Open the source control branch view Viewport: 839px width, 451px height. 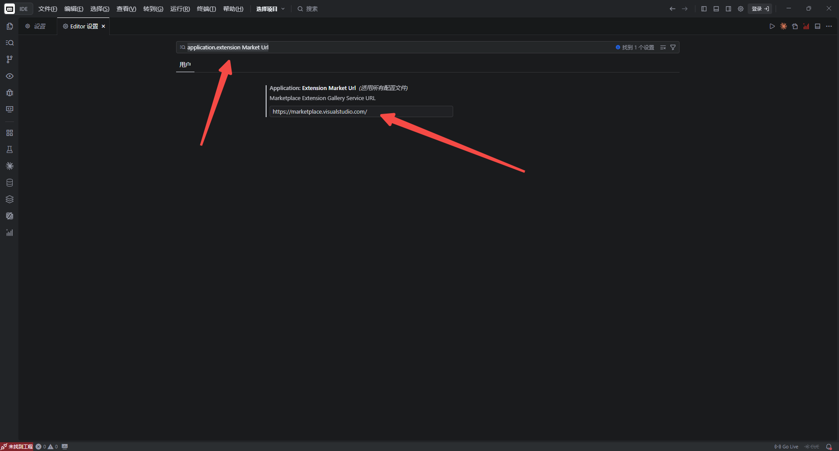point(10,59)
